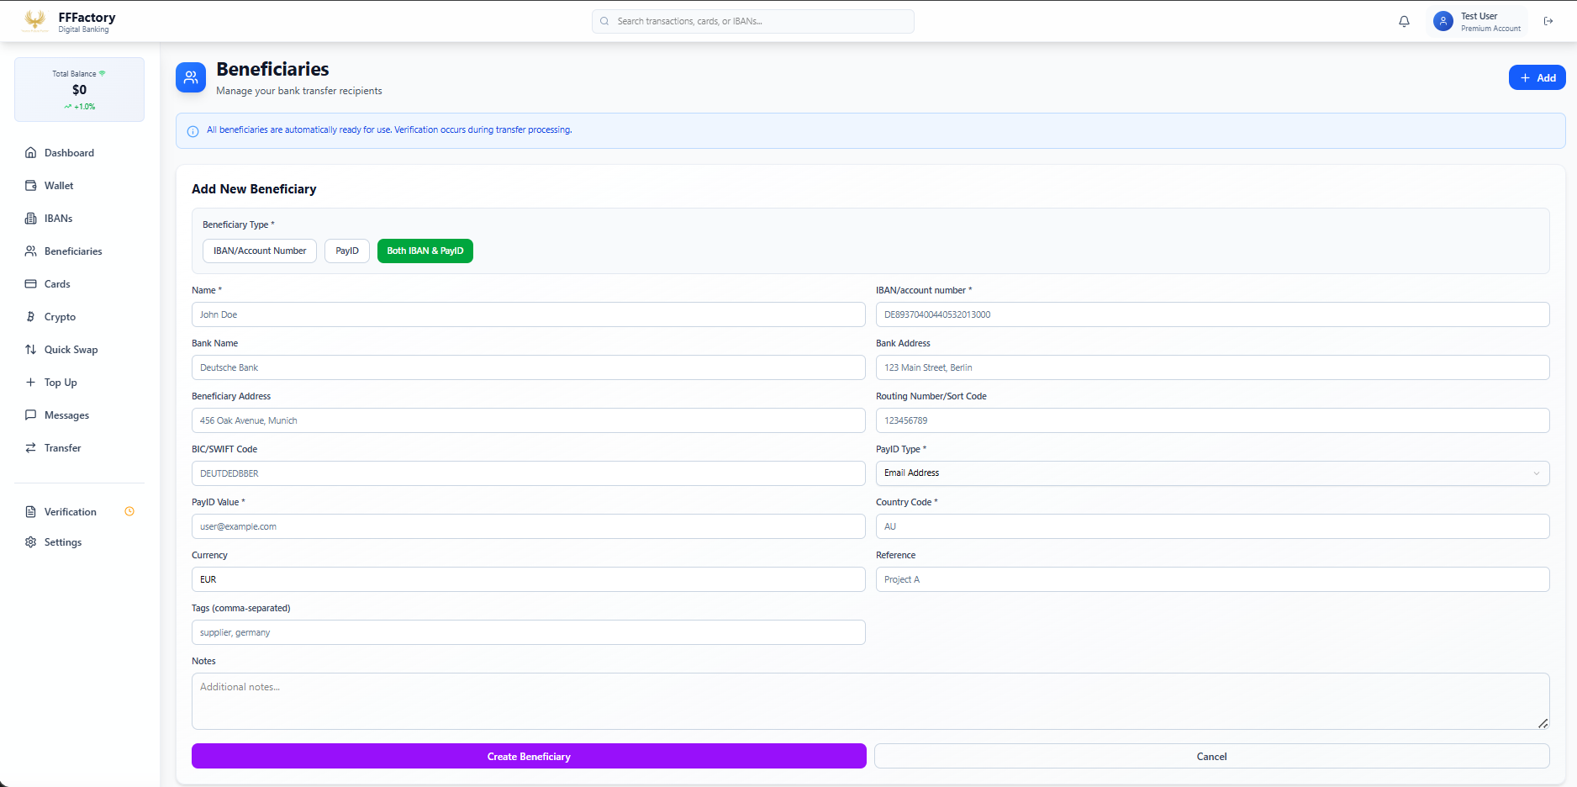
Task: Click the Test User avatar icon
Action: click(x=1443, y=21)
